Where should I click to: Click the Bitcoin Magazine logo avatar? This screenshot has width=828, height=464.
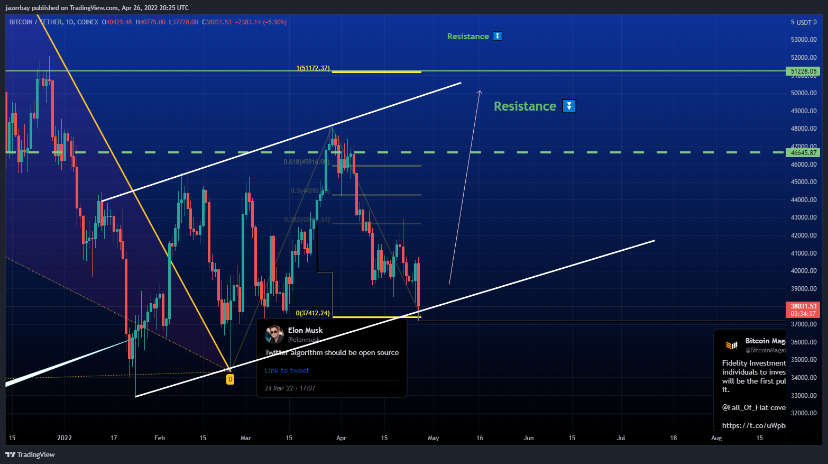tap(731, 345)
